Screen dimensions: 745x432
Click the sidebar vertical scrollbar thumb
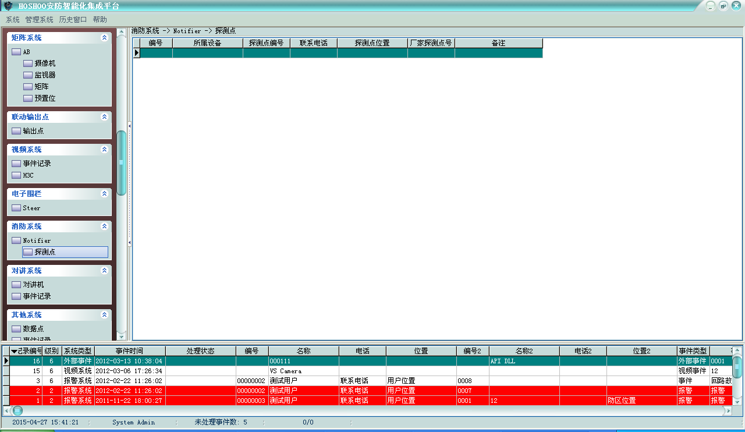(x=121, y=163)
